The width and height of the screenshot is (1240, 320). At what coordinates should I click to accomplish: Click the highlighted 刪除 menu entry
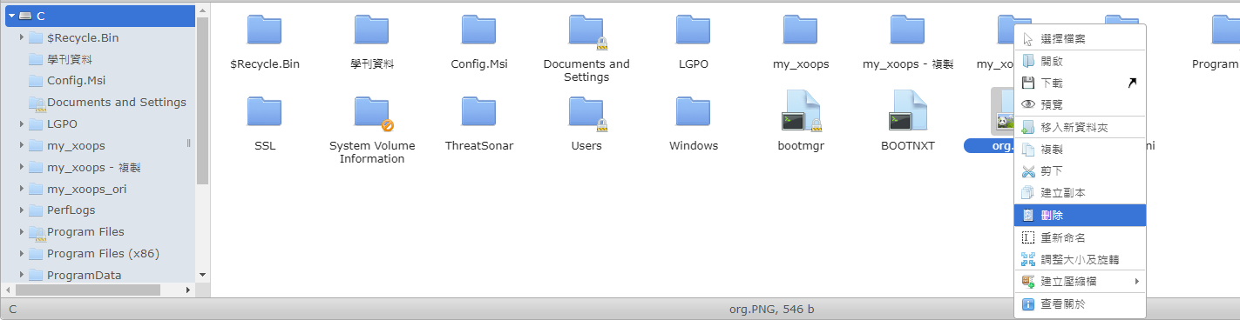(x=1080, y=215)
